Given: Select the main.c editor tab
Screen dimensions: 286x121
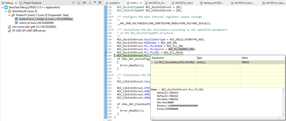Looking at the screenshot, I should (134, 3).
